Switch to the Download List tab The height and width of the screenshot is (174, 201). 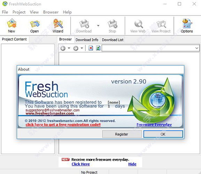pyautogui.click(x=113, y=40)
